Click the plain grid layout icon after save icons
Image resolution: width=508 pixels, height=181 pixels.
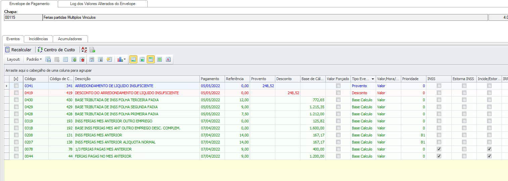click(x=65, y=59)
